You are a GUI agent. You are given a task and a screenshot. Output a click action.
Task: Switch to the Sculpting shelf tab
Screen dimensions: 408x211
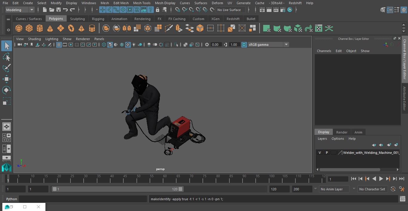(77, 19)
